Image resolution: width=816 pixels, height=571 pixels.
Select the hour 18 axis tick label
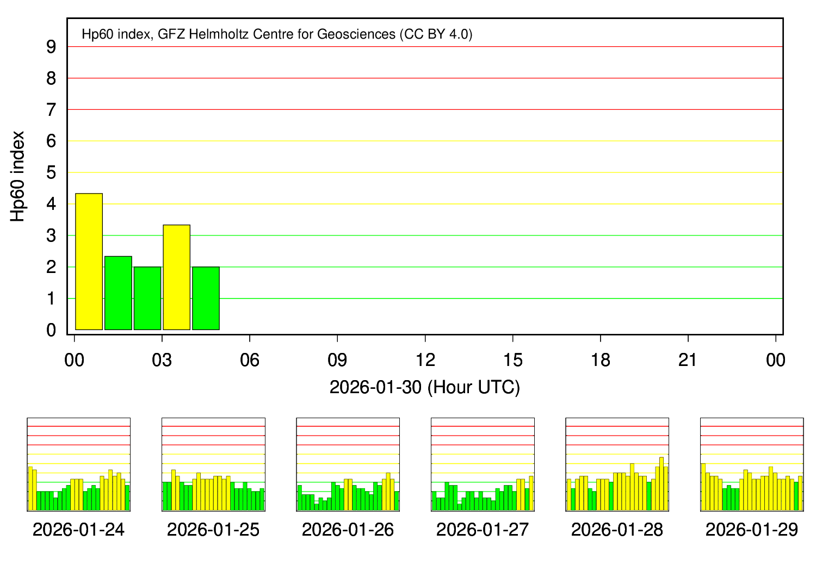tap(601, 358)
